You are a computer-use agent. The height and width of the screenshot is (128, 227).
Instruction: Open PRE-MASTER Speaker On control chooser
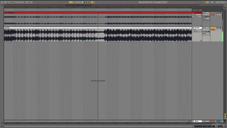197,17
